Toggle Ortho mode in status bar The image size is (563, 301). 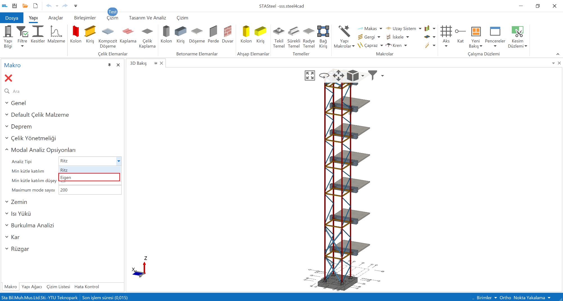[505, 298]
